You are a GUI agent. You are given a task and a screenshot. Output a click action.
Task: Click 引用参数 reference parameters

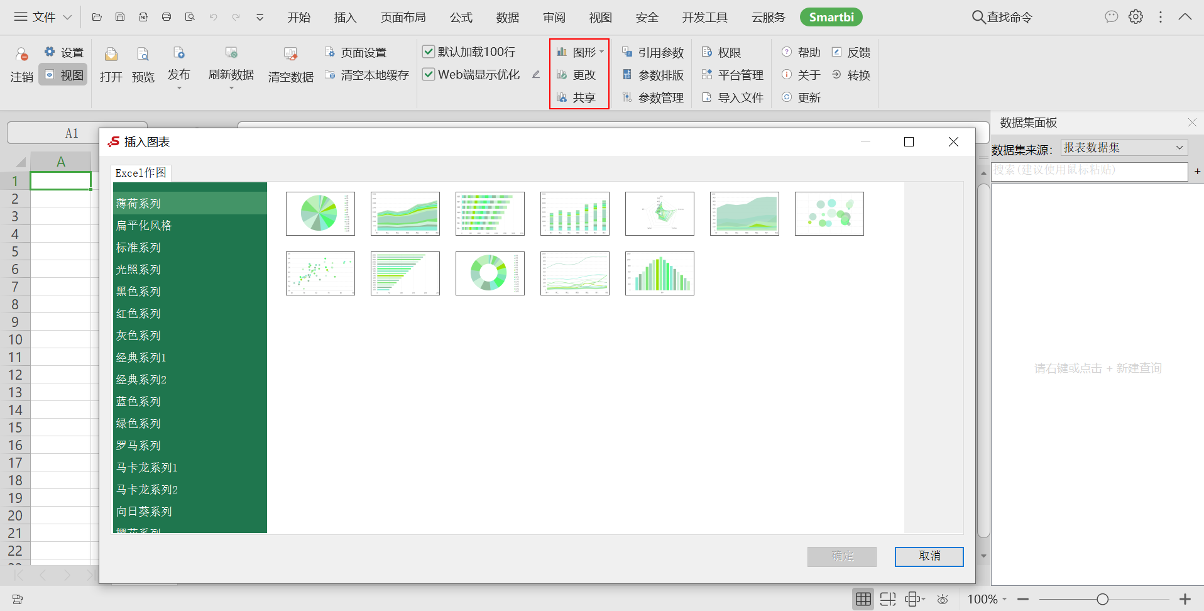pyautogui.click(x=653, y=53)
